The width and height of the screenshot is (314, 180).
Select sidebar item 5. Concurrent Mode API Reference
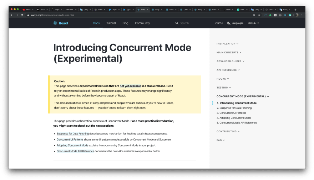(237, 123)
